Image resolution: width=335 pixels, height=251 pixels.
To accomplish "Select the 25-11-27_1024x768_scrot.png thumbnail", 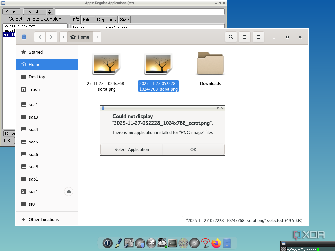I will click(x=106, y=64).
